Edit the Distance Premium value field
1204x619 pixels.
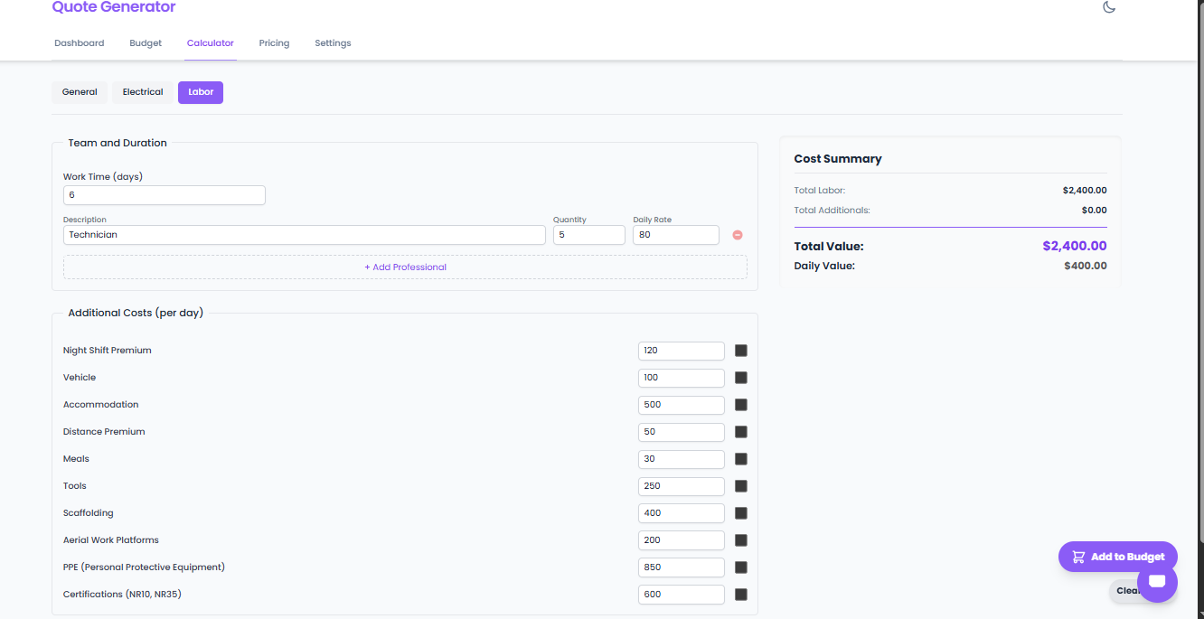[682, 432]
